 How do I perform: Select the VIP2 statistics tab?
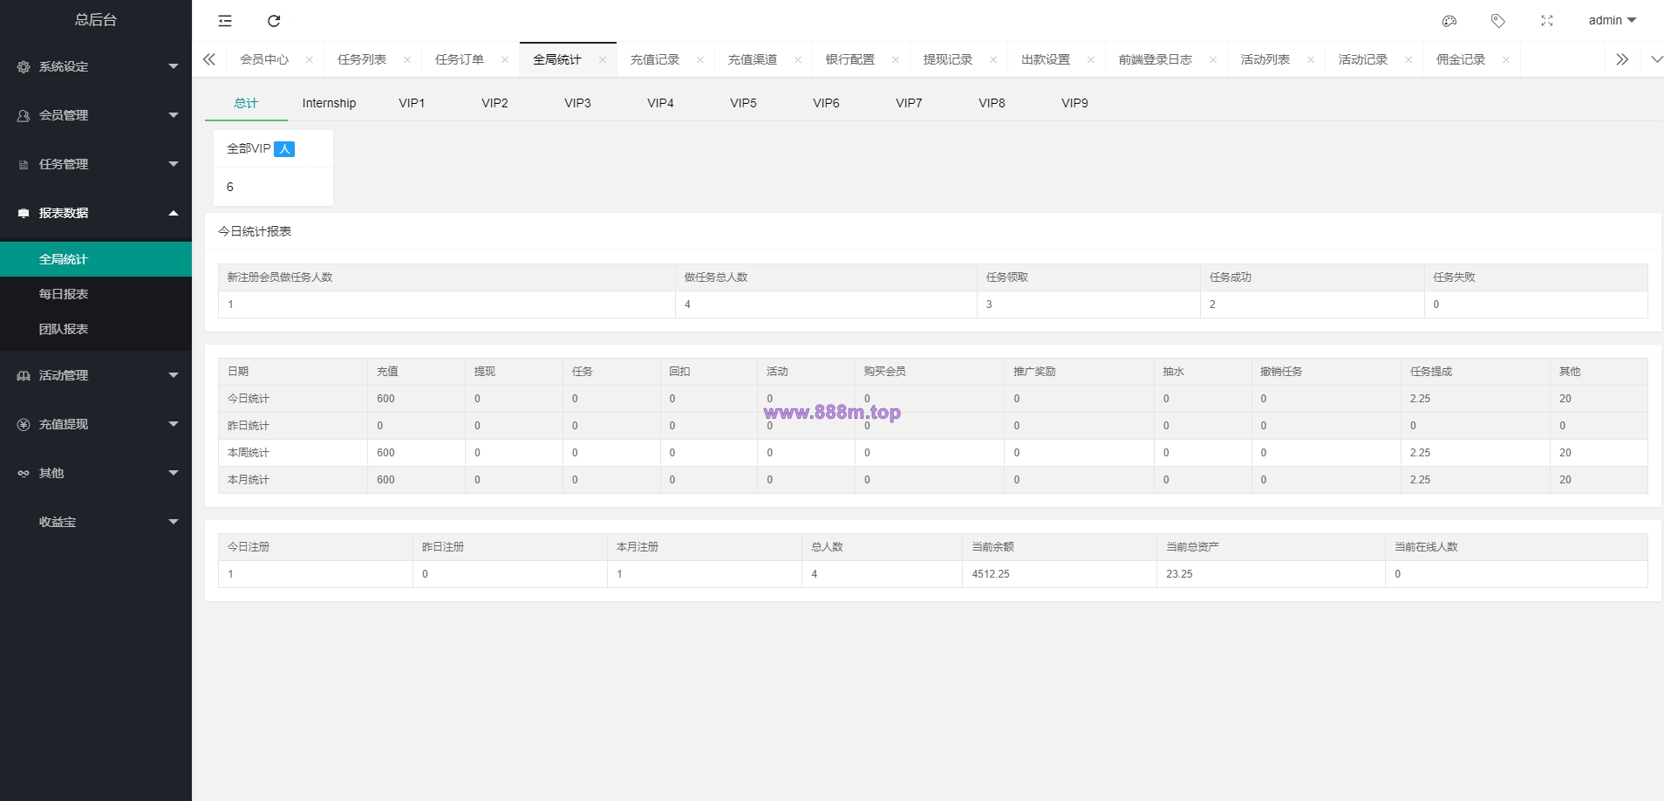click(x=494, y=103)
